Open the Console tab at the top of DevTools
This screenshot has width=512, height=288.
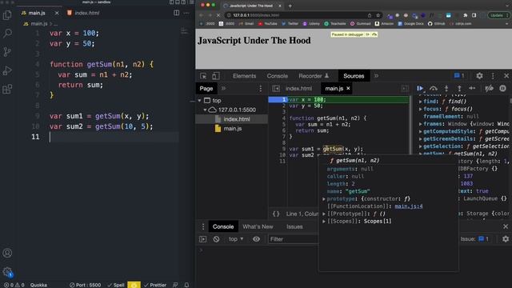pyautogui.click(x=278, y=76)
